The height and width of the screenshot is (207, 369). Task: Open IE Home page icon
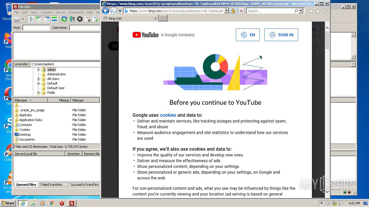click(x=311, y=11)
